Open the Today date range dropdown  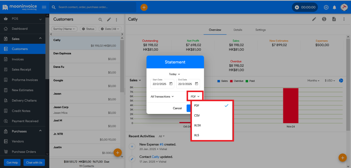174,74
